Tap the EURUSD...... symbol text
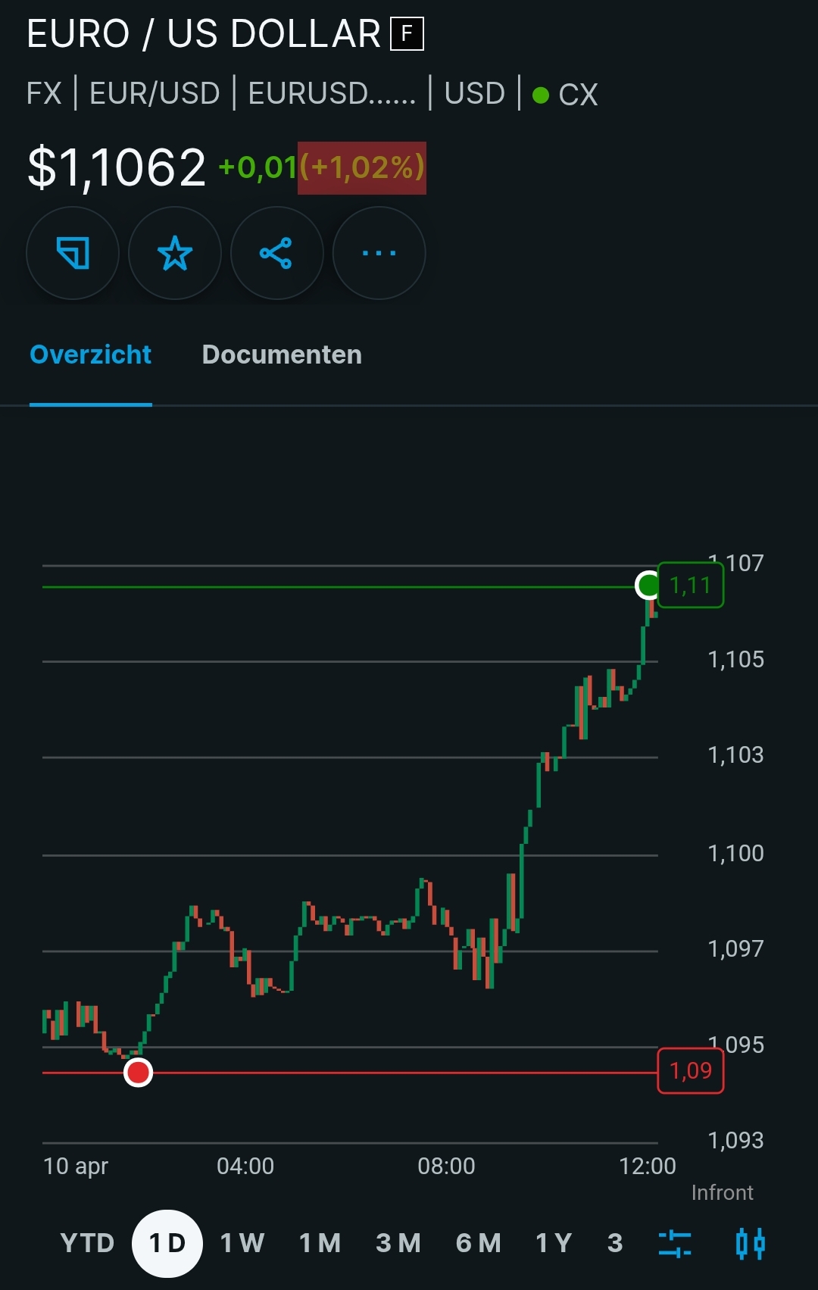This screenshot has height=1290, width=818. coord(332,94)
